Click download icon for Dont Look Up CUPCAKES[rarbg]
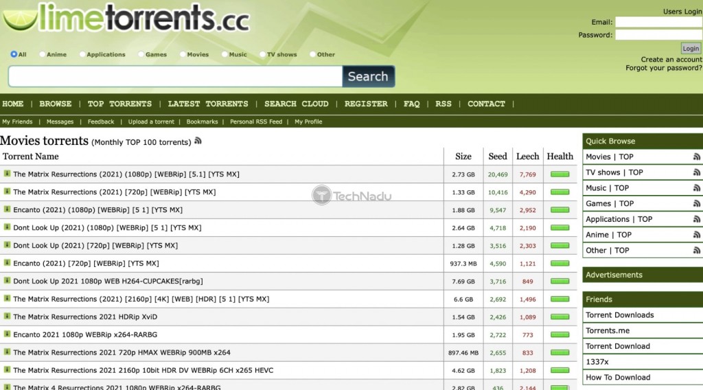Screen dimensions: 703x390 (x=7, y=281)
